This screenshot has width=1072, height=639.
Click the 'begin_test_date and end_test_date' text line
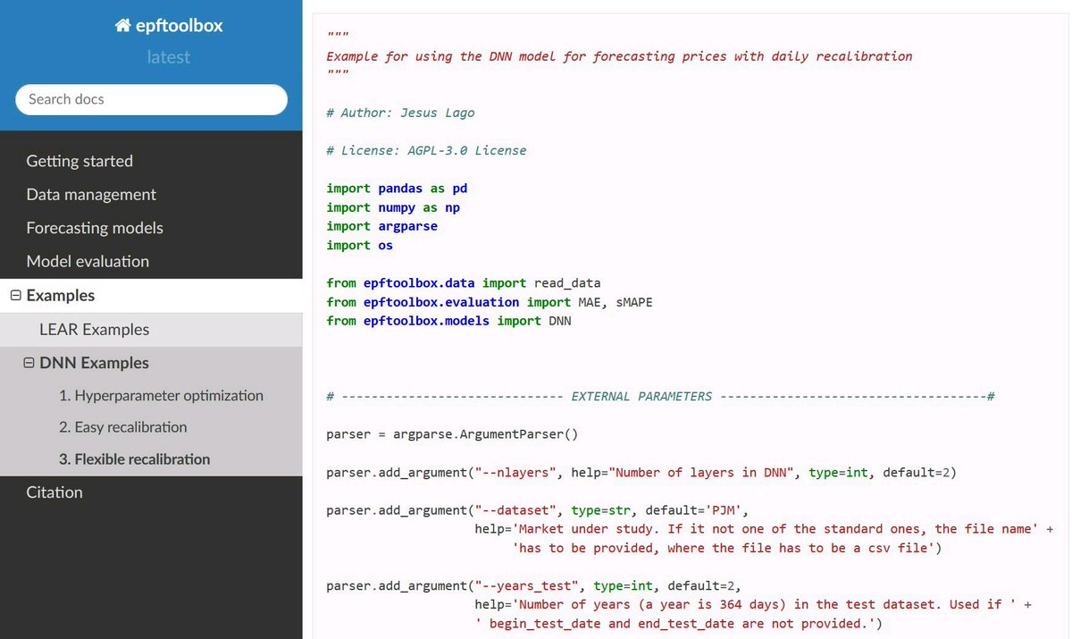point(679,624)
